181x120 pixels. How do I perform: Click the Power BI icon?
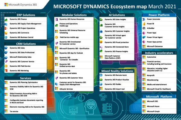[x=144, y=24]
